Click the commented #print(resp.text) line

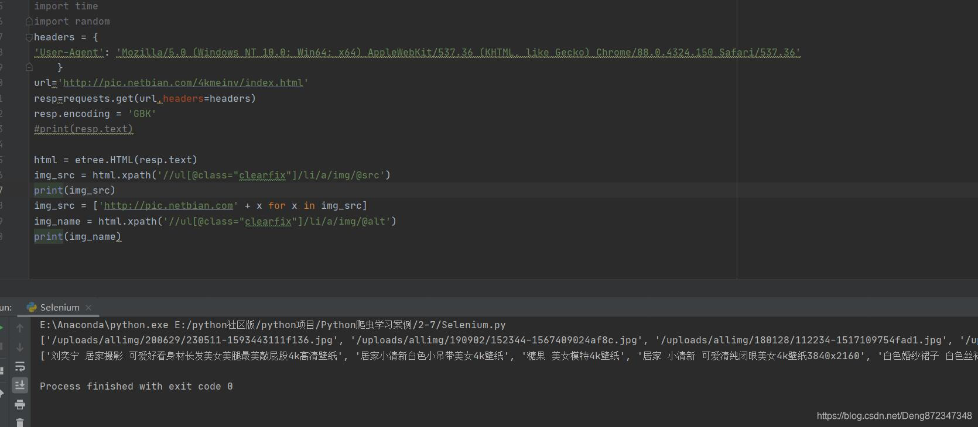click(84, 129)
